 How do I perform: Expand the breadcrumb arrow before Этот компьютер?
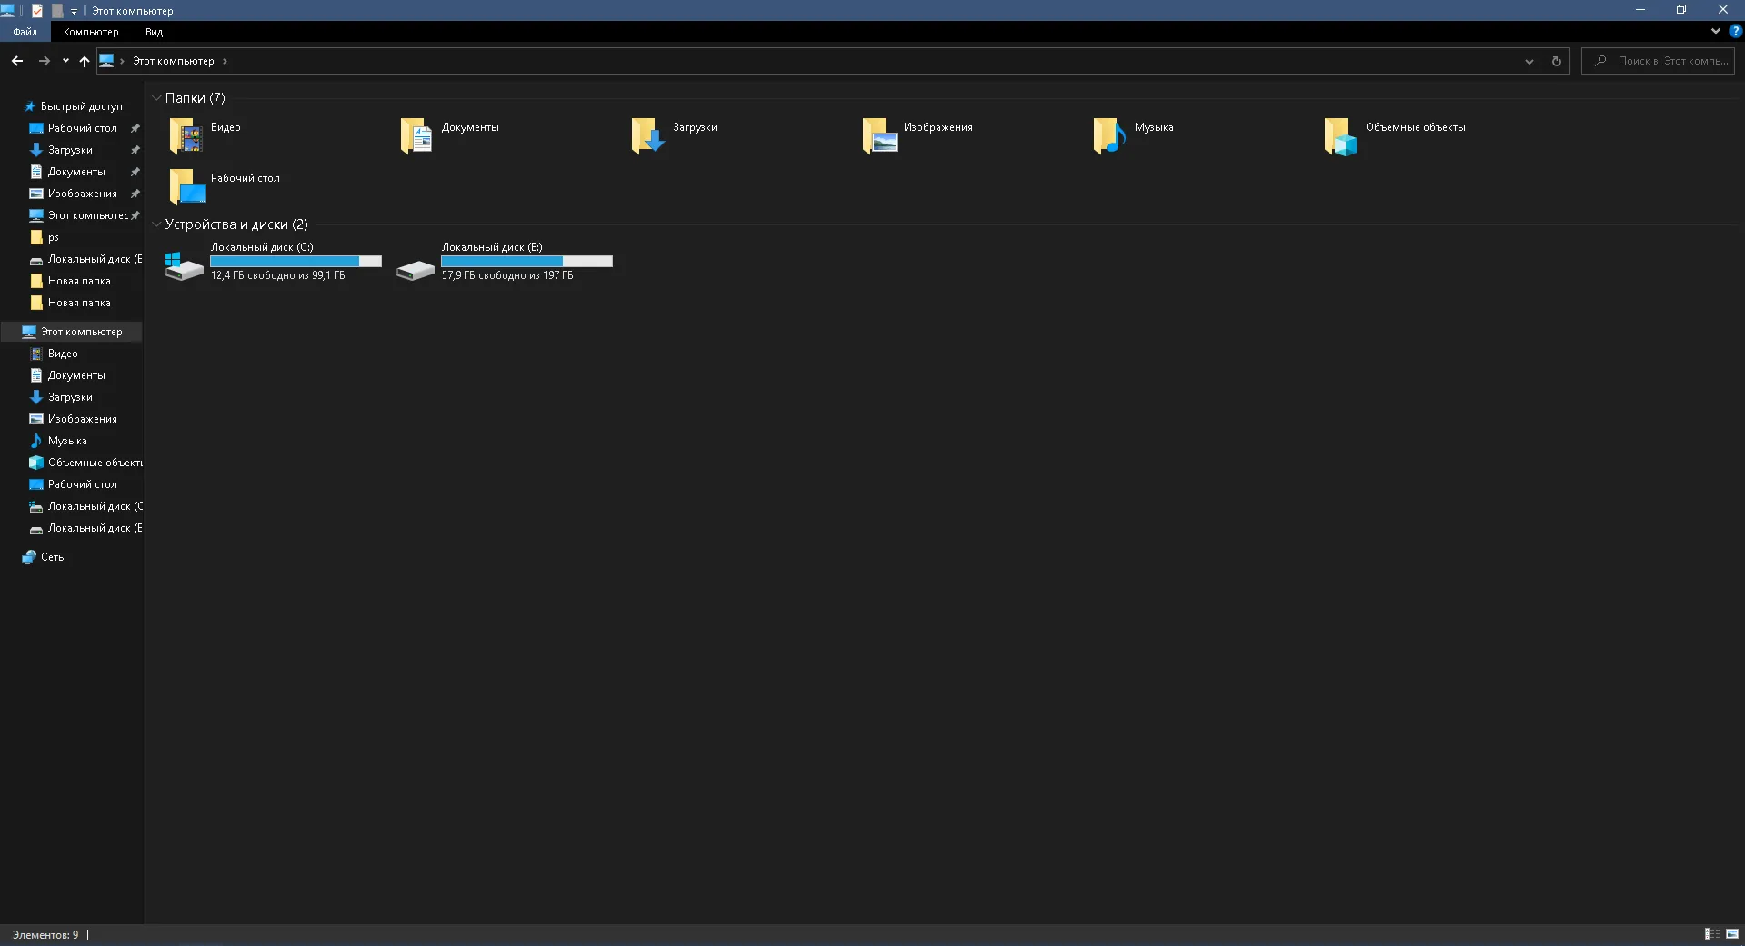[x=122, y=61]
